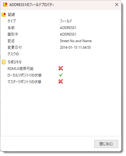Click the マスターリポジトリの状態 label
126x156 pixels.
[x=24, y=82]
